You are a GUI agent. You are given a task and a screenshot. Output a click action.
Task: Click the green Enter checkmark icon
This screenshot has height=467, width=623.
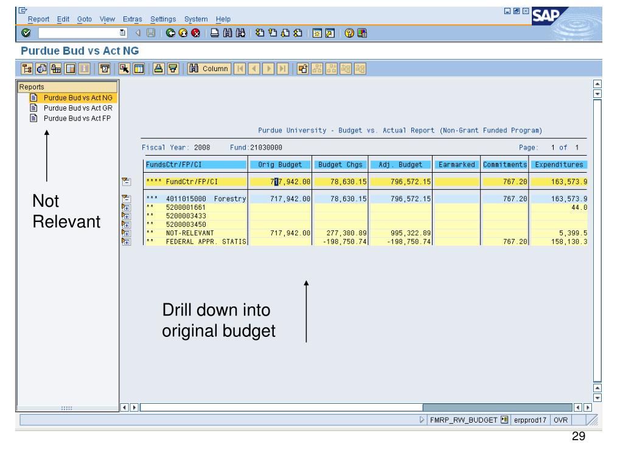(26, 33)
